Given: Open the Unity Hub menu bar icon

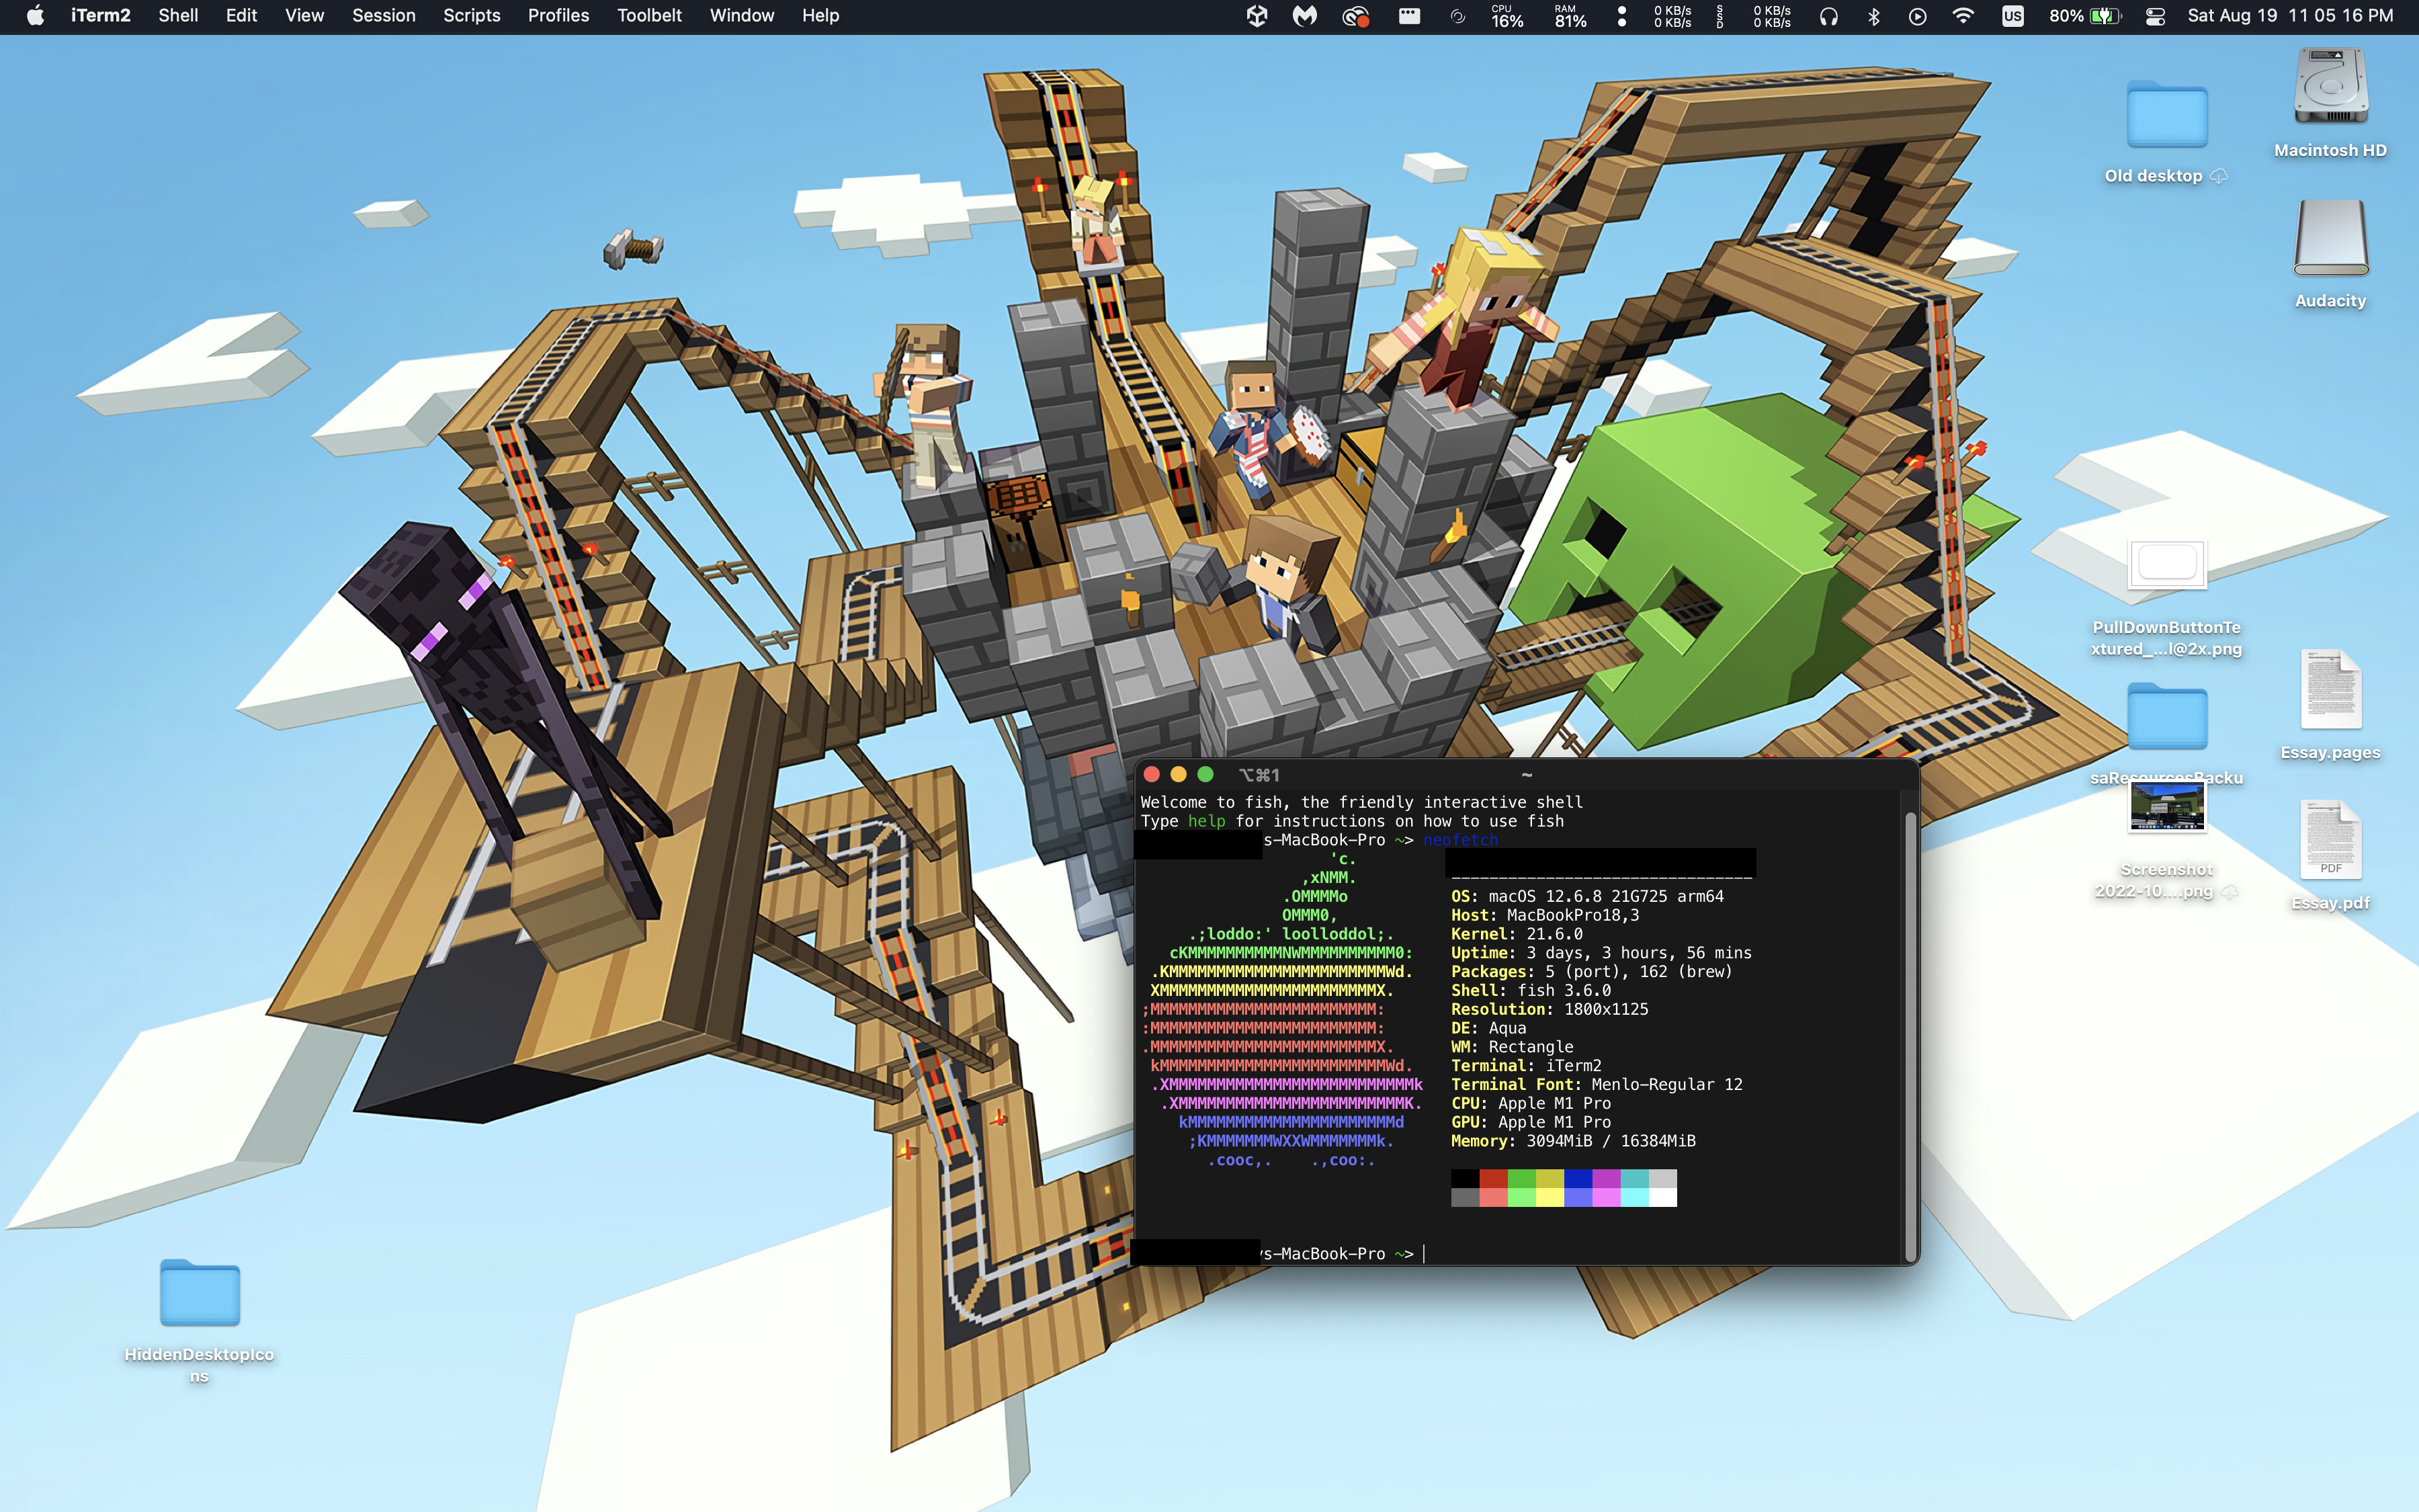Looking at the screenshot, I should click(1257, 16).
